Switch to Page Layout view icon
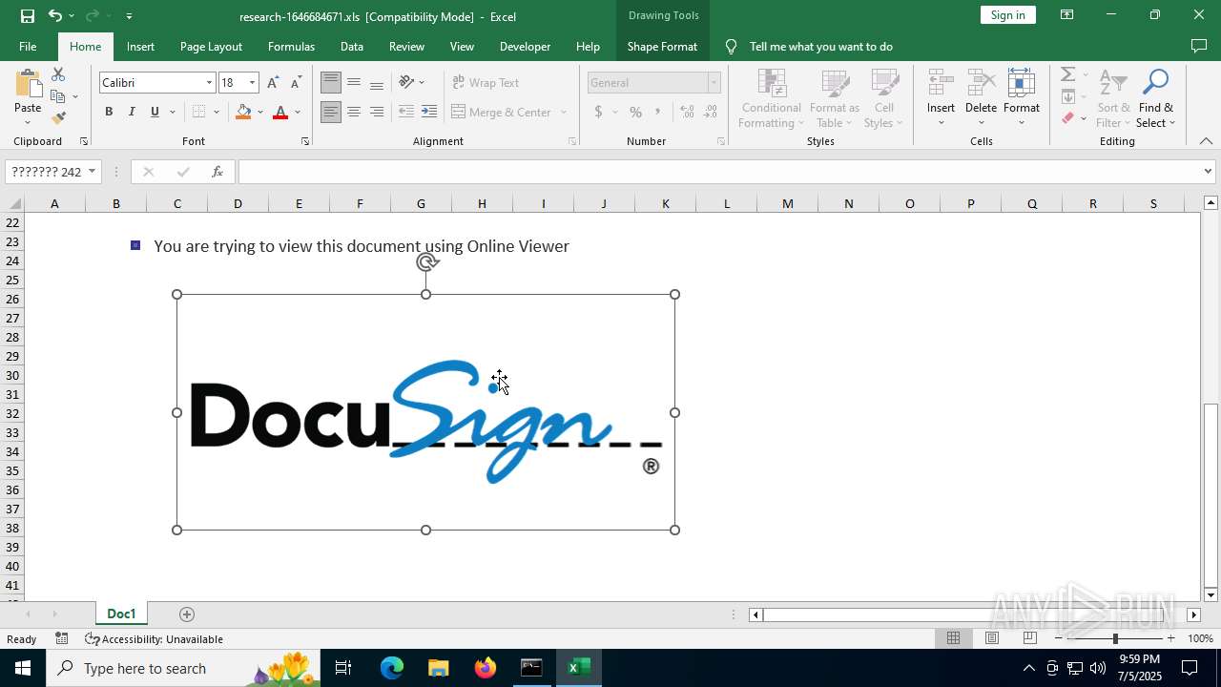Screen dimensions: 1221x687 pyautogui.click(x=992, y=638)
